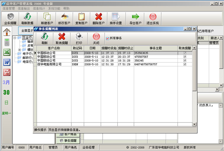Open 修改客户 to edit the customer
This screenshot has width=224, height=151.
64,19
